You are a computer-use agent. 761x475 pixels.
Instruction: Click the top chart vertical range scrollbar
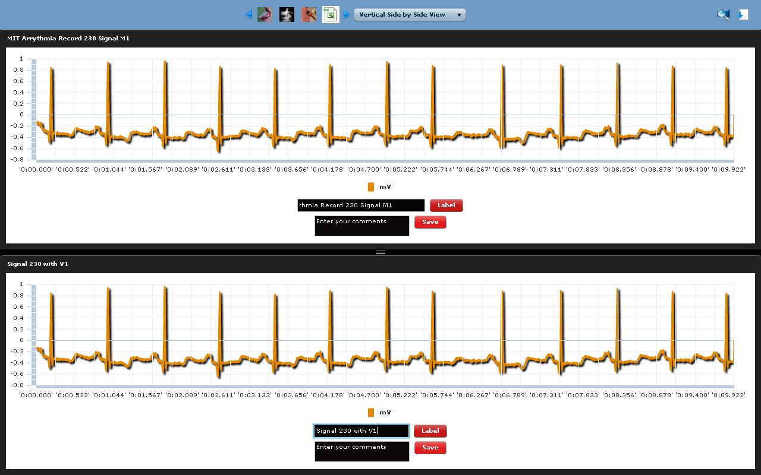(34, 109)
